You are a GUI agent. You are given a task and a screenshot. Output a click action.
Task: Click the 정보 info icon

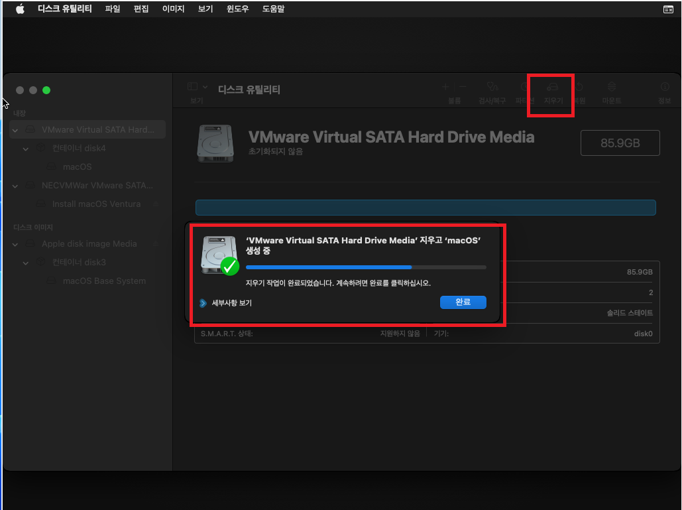(665, 87)
